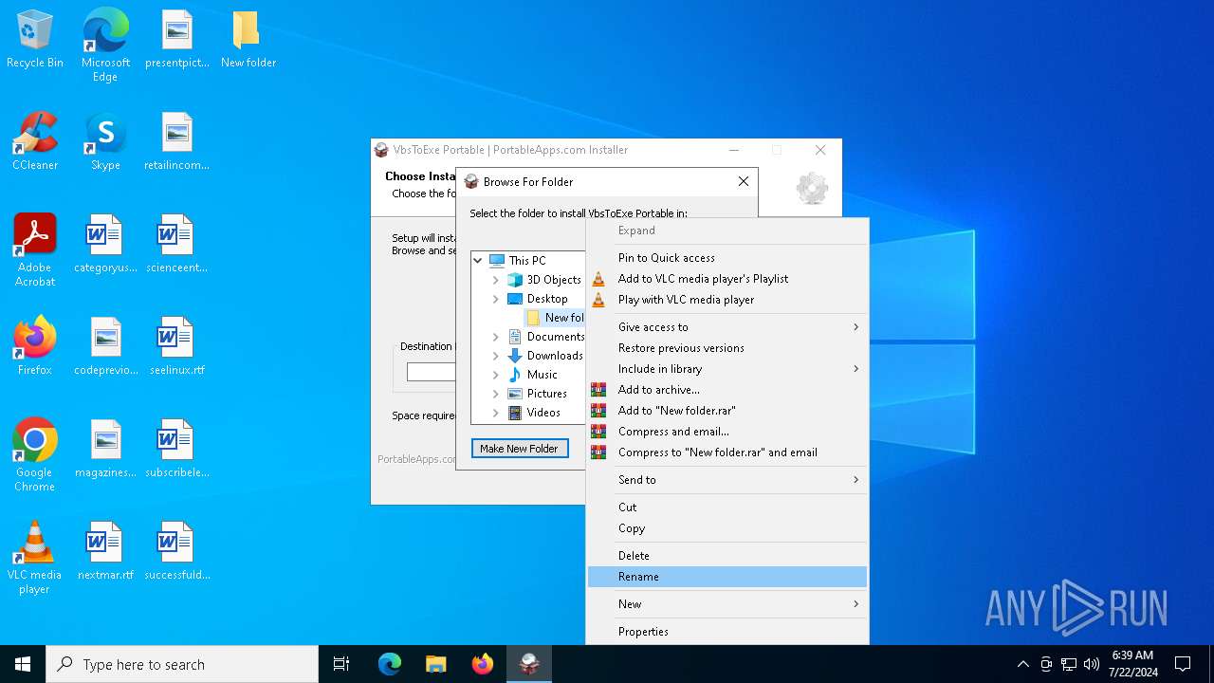Switch to the VbsToExe installer taskbar icon
This screenshot has height=683, width=1214.
click(529, 664)
